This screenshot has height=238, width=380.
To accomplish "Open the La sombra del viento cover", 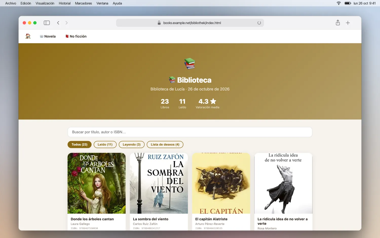I will point(159,183).
